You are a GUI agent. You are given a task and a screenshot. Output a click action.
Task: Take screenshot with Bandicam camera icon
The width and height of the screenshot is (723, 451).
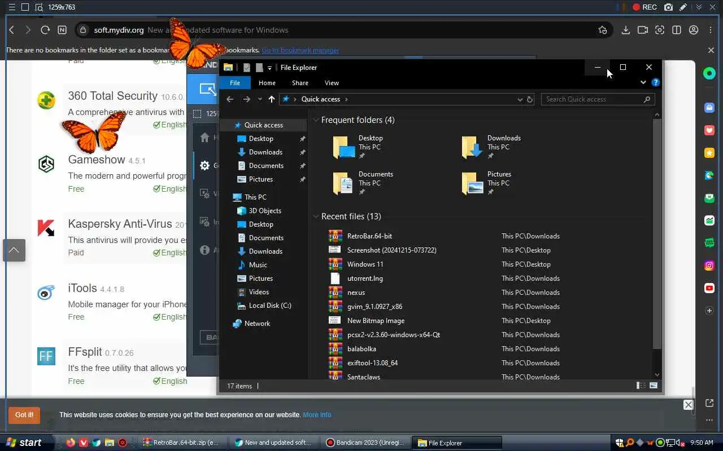[x=669, y=7]
